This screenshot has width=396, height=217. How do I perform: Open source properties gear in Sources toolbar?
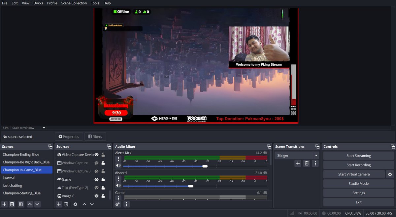click(x=75, y=204)
